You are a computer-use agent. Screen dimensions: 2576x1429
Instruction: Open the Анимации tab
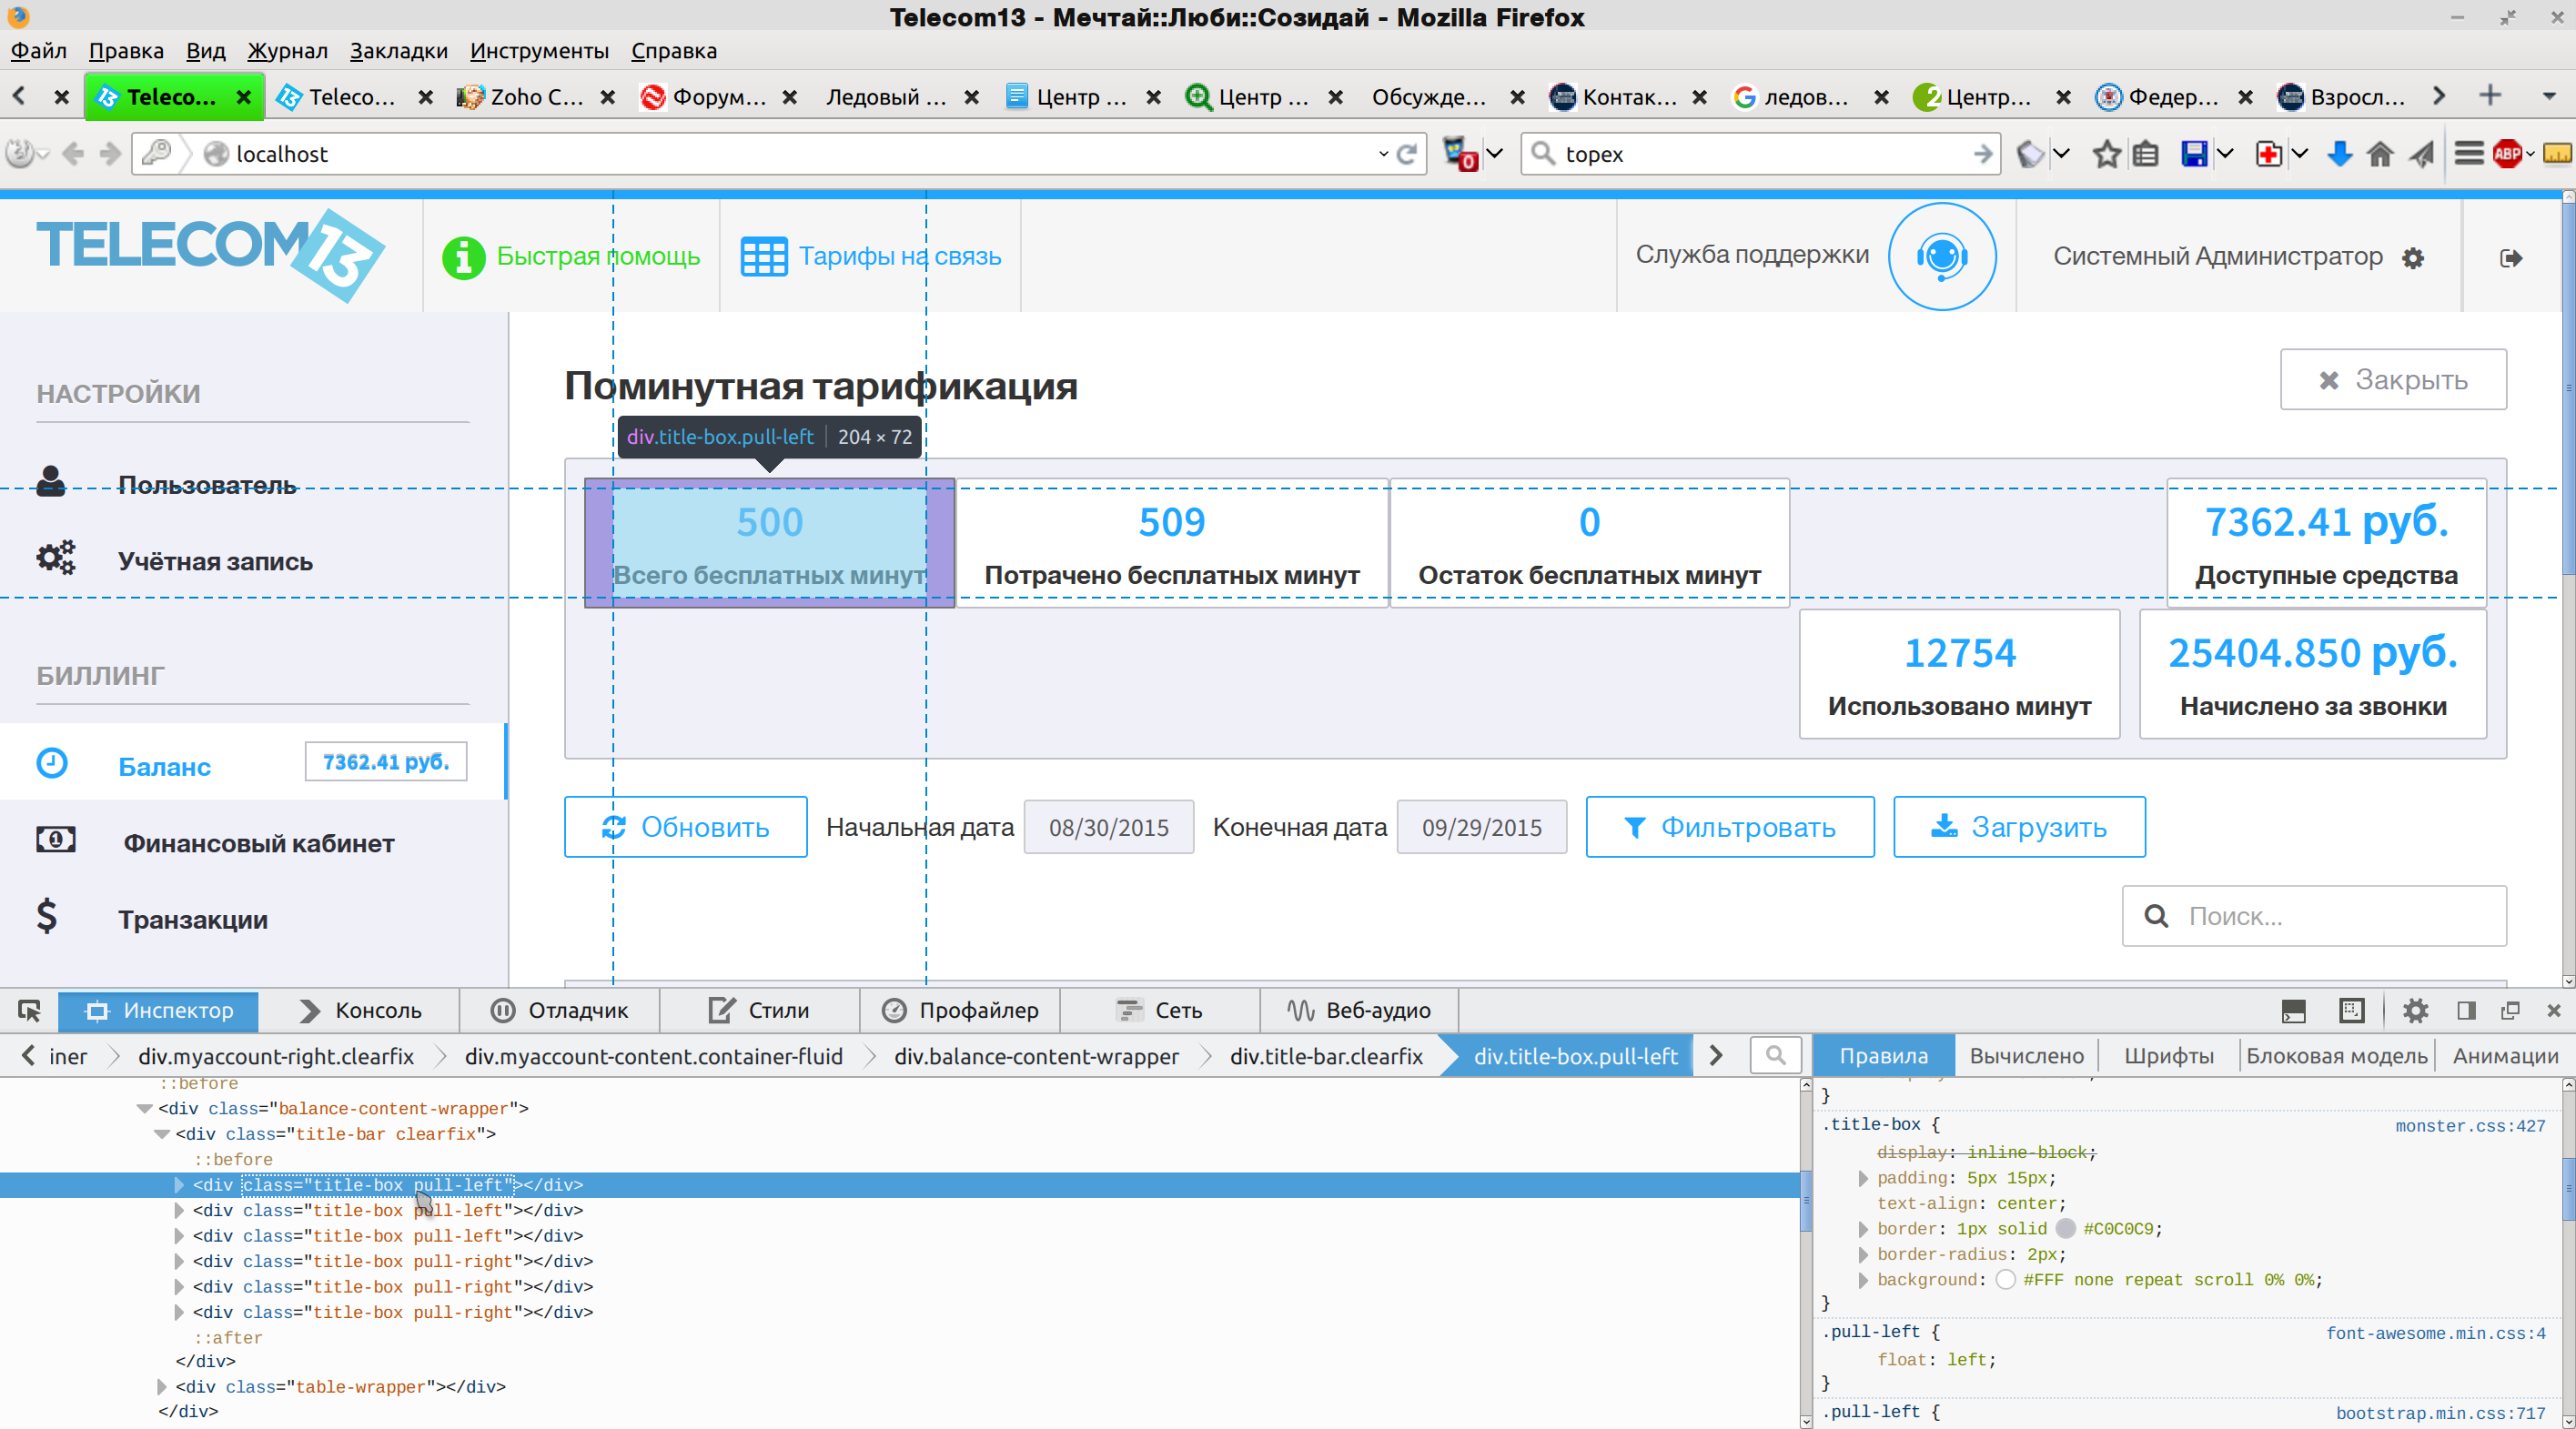click(2505, 1056)
